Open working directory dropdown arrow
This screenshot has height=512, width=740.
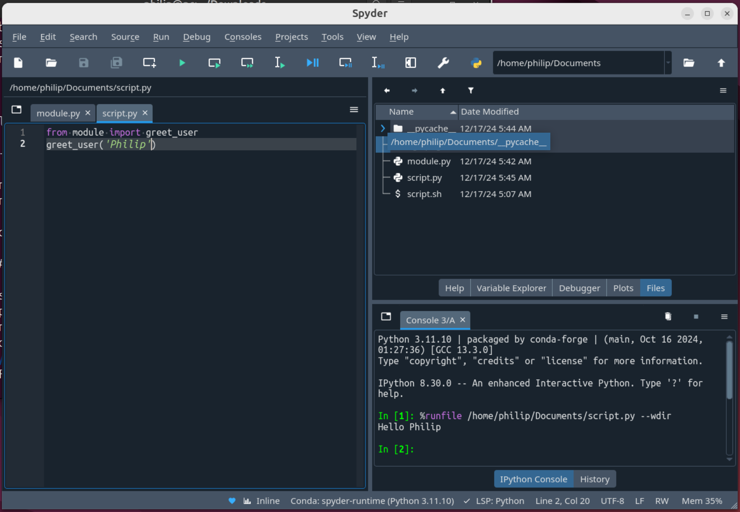pyautogui.click(x=668, y=63)
